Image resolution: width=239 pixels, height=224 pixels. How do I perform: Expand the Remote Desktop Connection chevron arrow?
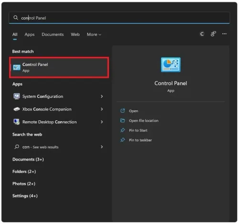coord(102,122)
